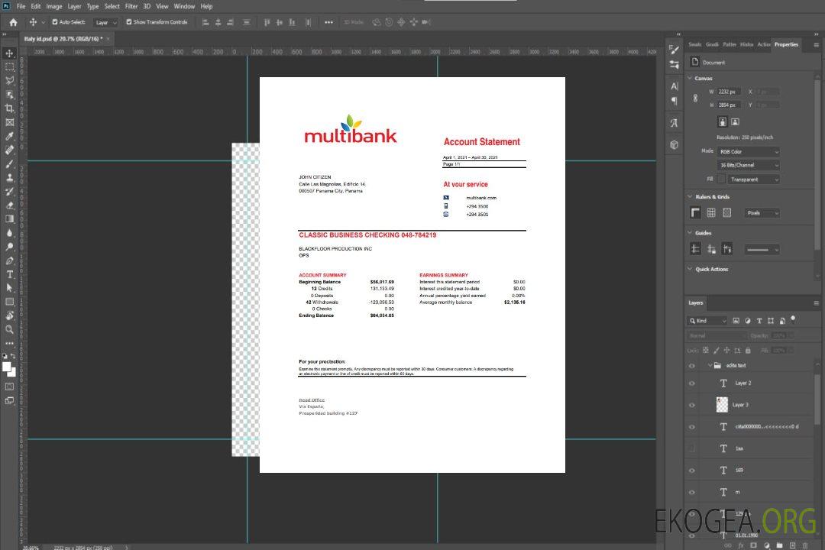Open the Paragraph panel icon
The width and height of the screenshot is (825, 550).
(x=675, y=101)
